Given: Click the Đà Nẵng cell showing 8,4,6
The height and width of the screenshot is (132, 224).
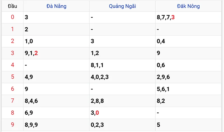Looking at the screenshot, I should point(32,101).
